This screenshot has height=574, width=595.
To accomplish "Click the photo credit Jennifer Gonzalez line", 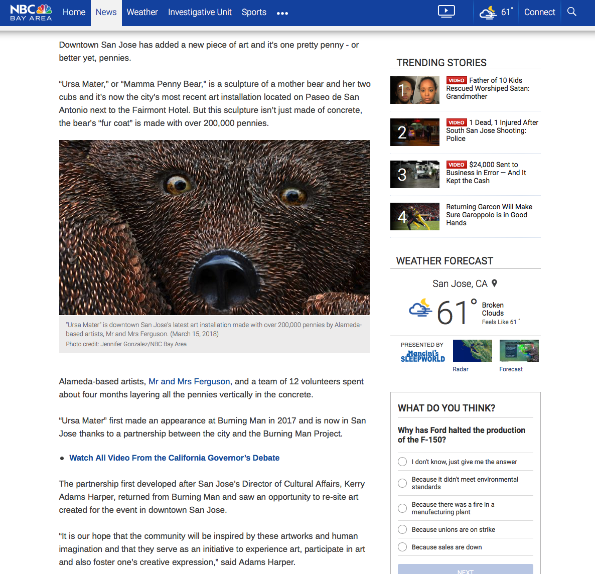I will pyautogui.click(x=126, y=344).
